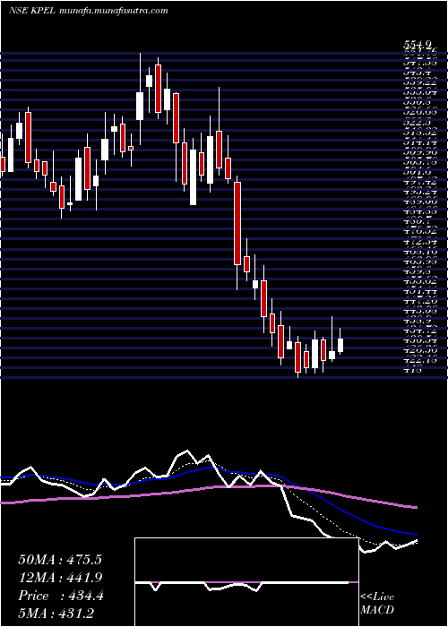Click the 5MA : 431.2 value
This screenshot has height=627, width=448.
click(58, 614)
